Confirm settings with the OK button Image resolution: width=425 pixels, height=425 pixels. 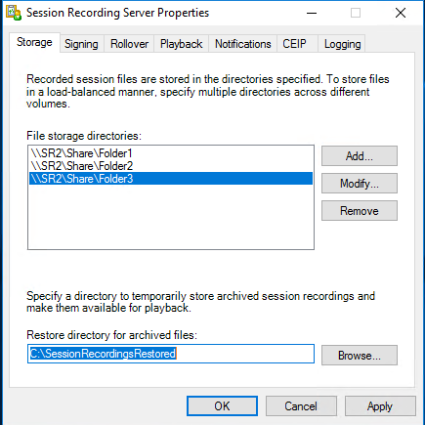222,406
